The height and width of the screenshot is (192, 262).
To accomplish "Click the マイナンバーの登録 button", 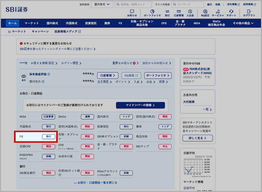I will tap(140, 105).
